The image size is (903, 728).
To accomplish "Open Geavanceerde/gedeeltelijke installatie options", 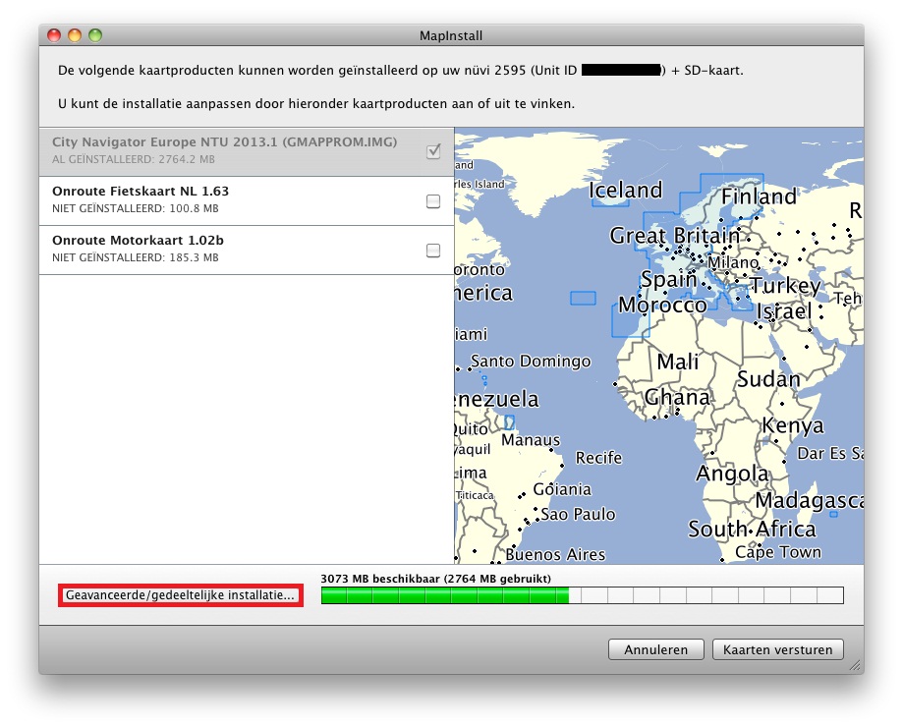I will [x=180, y=595].
